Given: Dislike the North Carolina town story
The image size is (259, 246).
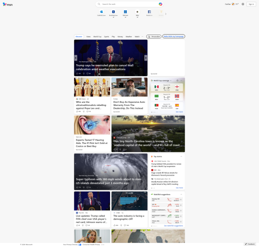Looking at the screenshot, I should 120,150.
